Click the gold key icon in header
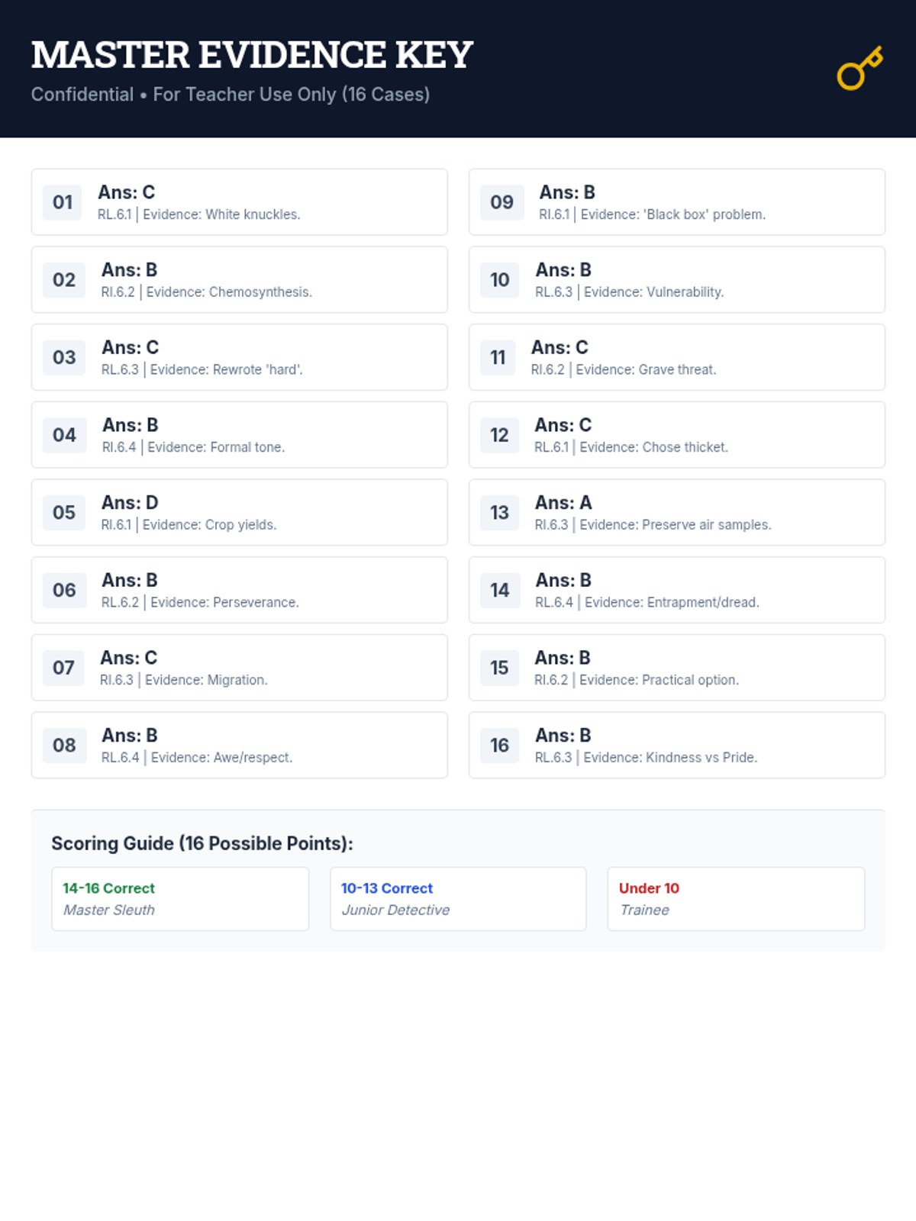The image size is (916, 1221). point(860,69)
